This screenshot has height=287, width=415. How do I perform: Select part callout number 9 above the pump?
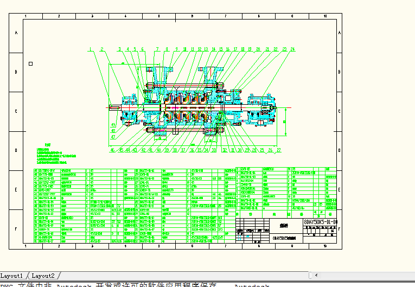pos(177,49)
